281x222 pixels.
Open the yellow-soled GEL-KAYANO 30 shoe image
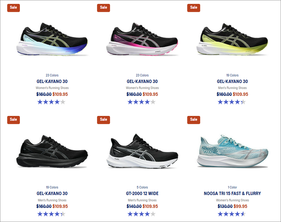[232, 39]
